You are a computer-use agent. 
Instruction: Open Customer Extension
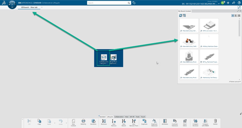click(x=175, y=123)
